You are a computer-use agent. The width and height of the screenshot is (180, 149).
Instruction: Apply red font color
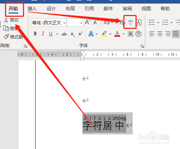point(117,34)
